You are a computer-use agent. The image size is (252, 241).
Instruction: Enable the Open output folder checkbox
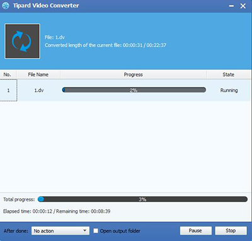coord(96,231)
